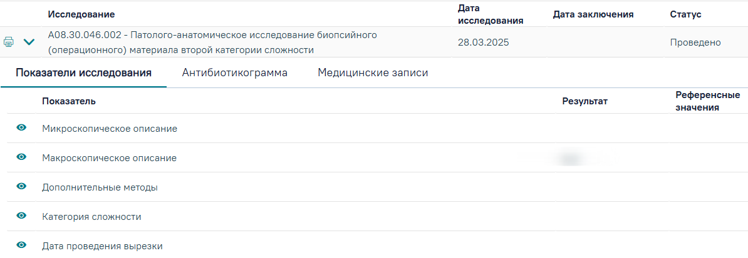Open the Медицинские записи tab
Screen dimensions: 748x258
(373, 73)
